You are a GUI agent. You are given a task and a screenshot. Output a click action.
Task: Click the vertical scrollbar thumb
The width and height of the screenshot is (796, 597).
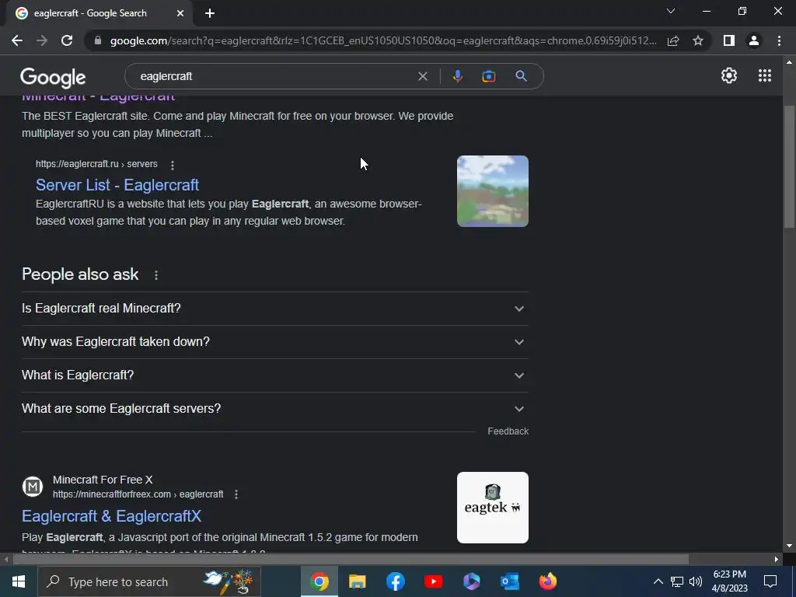[789, 166]
